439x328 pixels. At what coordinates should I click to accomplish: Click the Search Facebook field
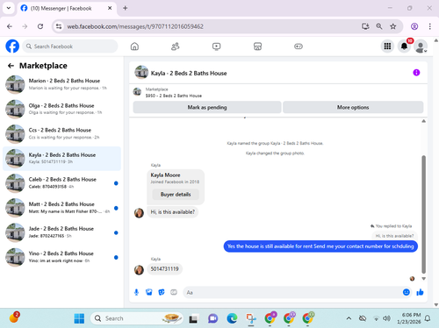tap(70, 46)
